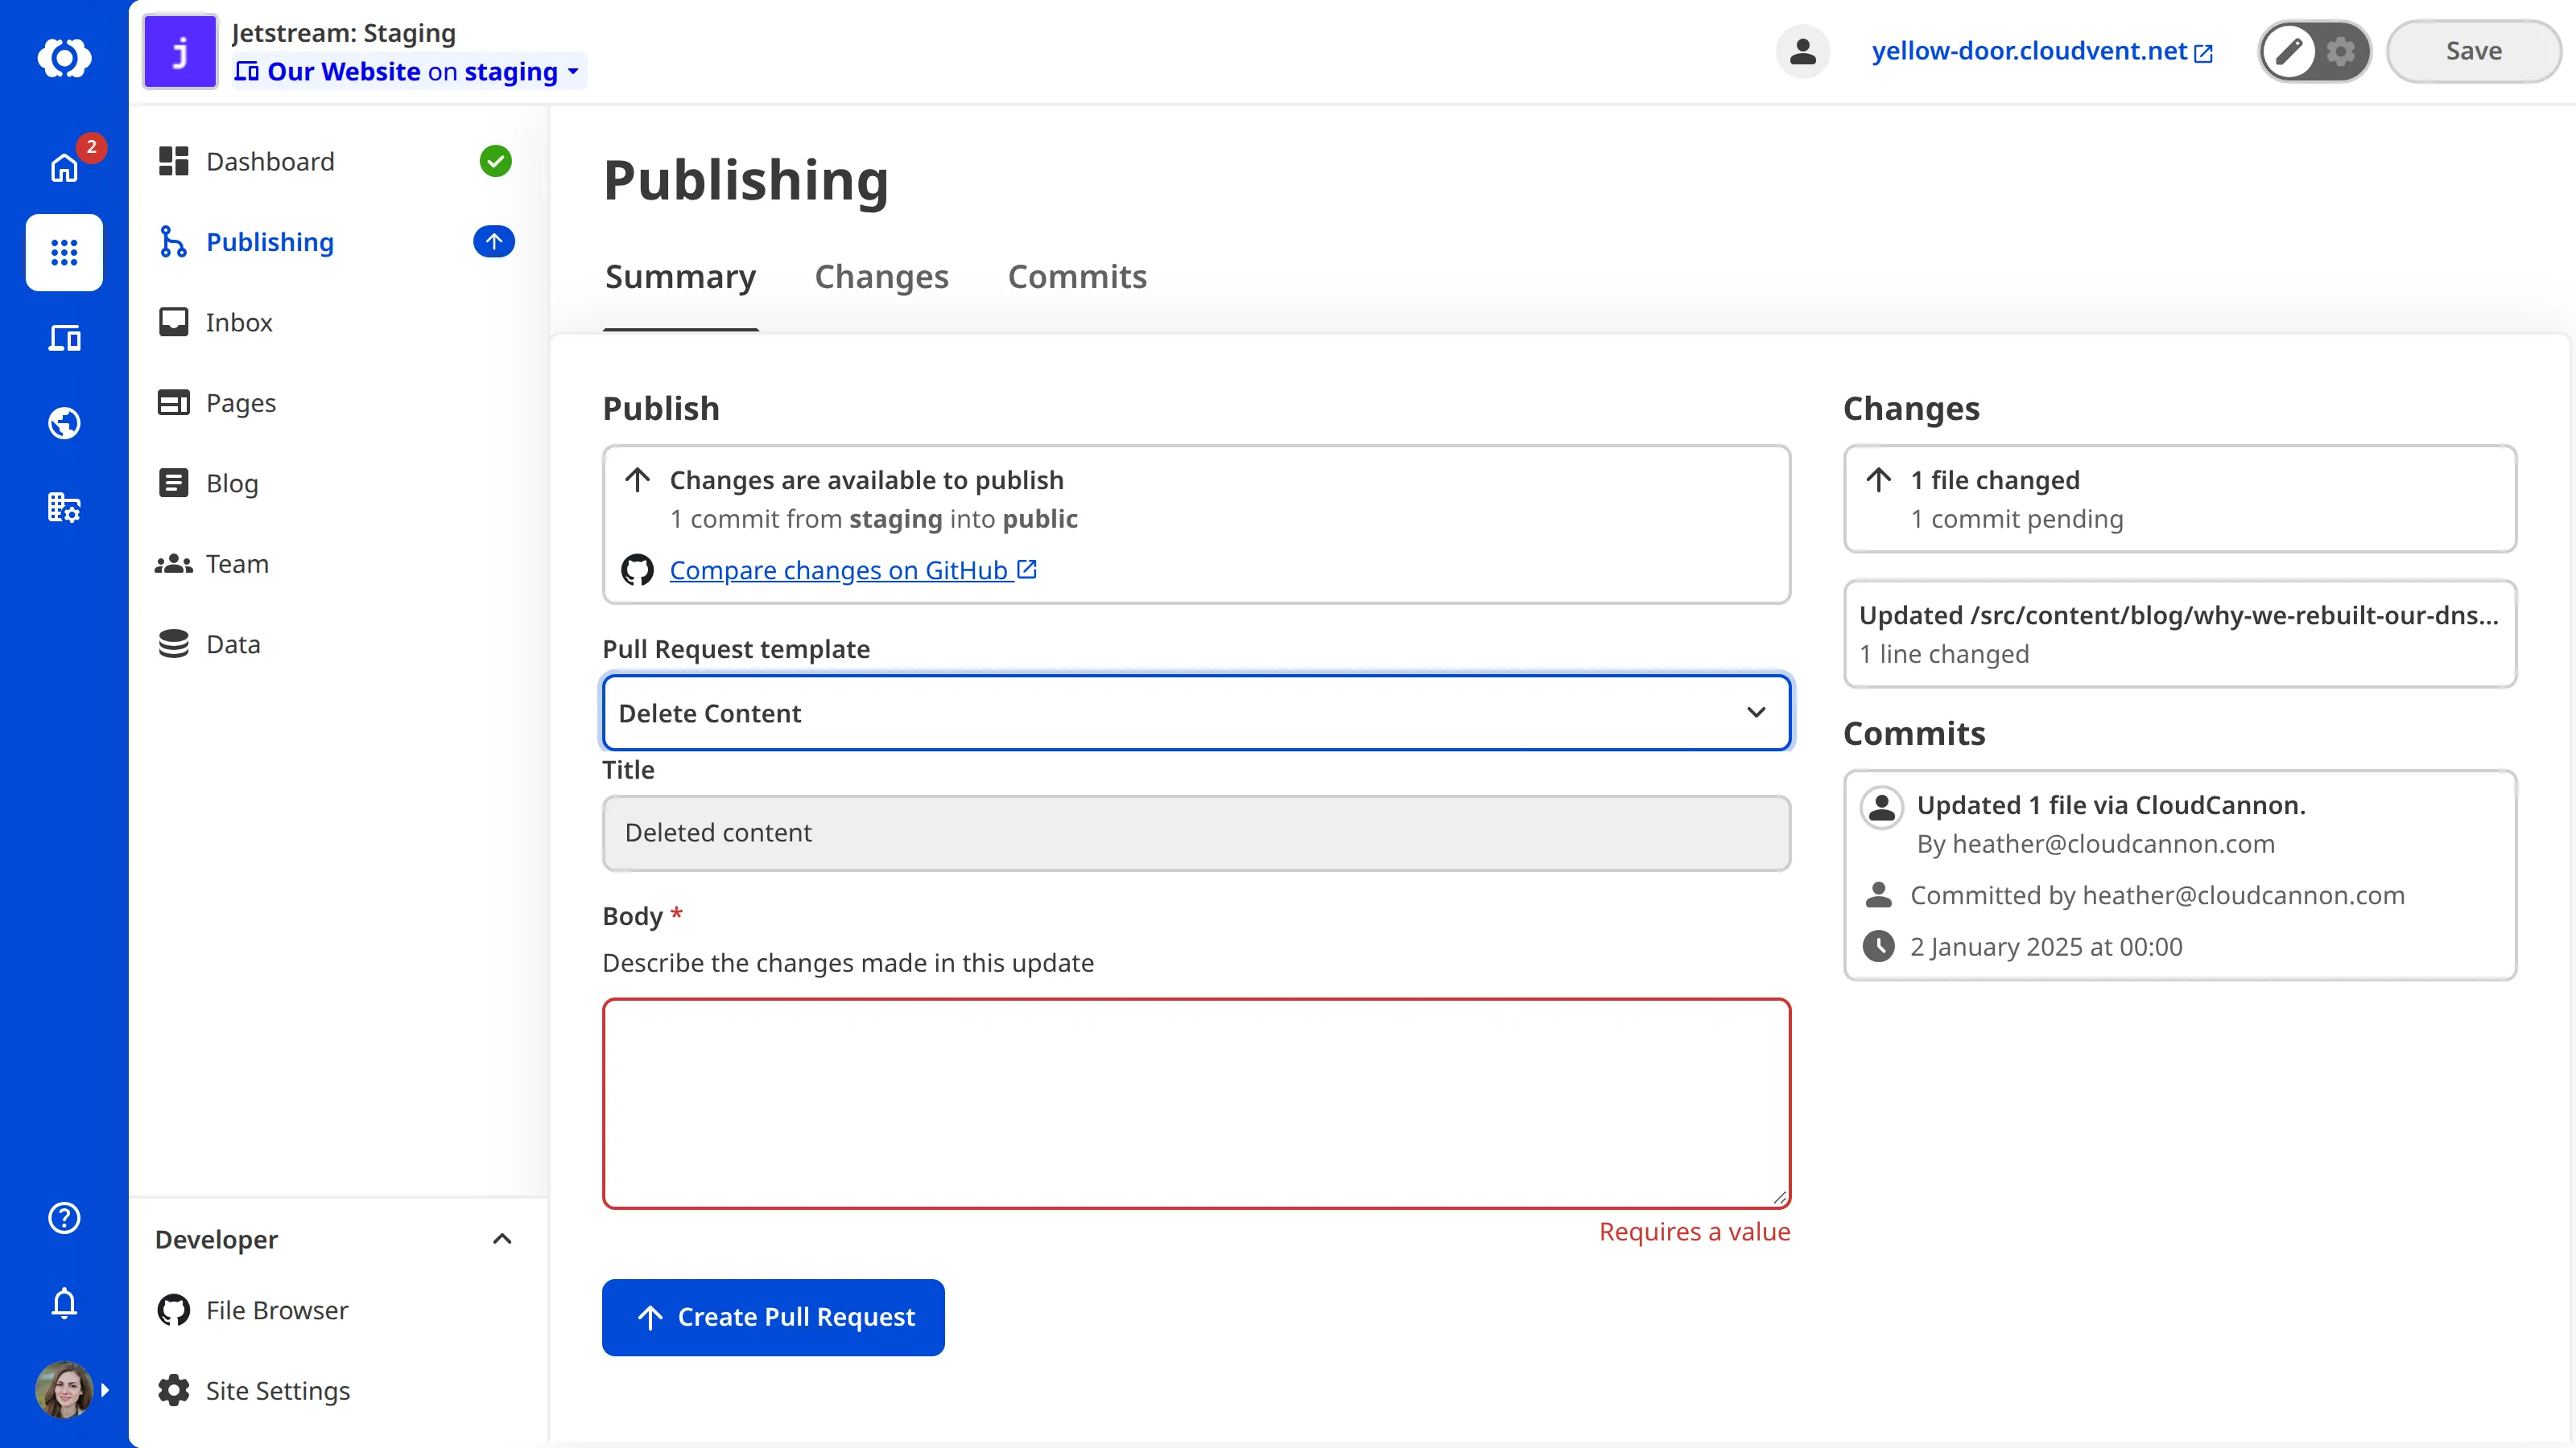Click the up arrow icon in Changes available card
Viewport: 2576px width, 1448px height.
pos(637,479)
